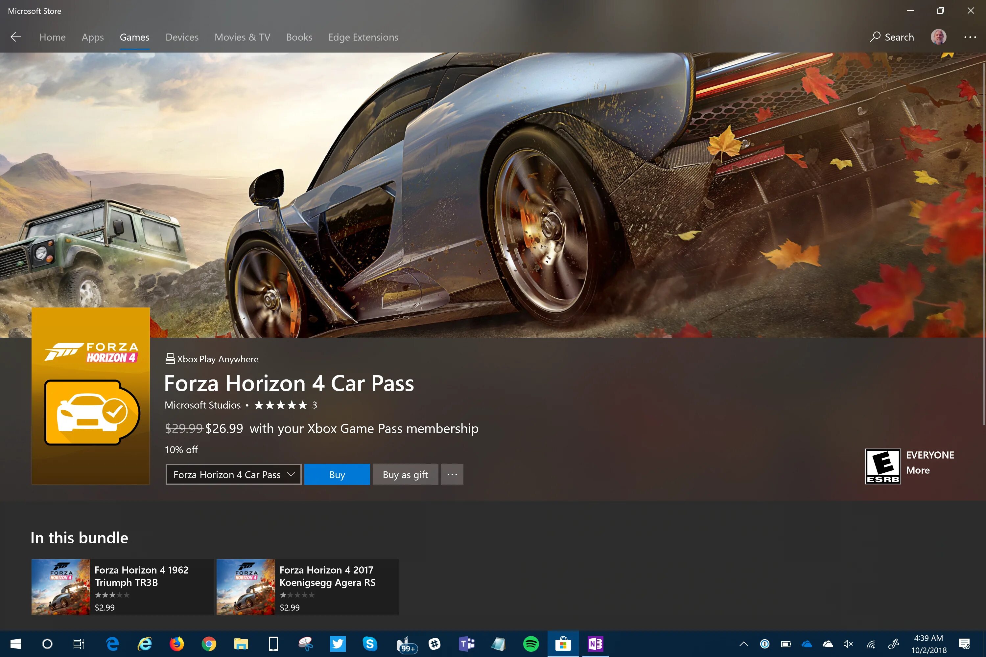Open the ellipsis menu beside Buy as gift

click(452, 474)
